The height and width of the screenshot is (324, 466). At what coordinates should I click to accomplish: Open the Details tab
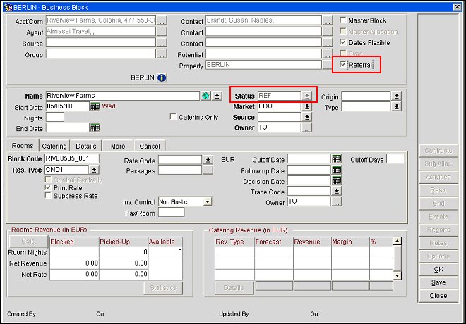86,146
